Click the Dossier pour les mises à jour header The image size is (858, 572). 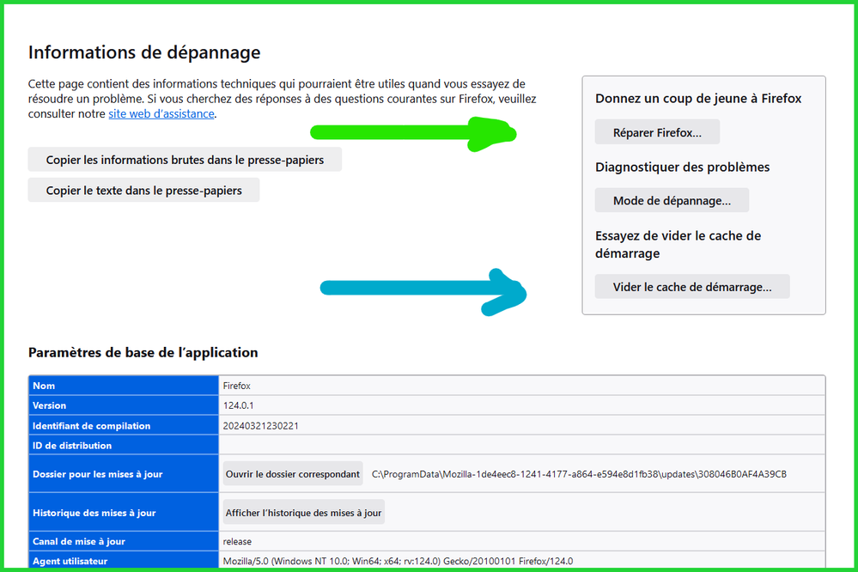coord(124,474)
